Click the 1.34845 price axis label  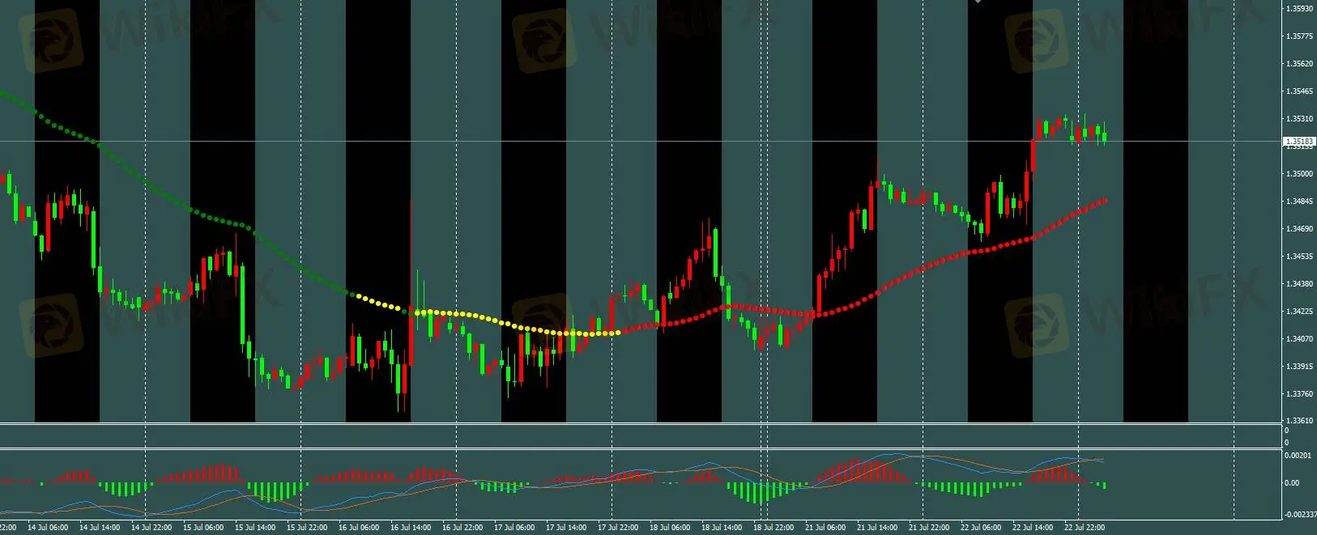point(1299,202)
